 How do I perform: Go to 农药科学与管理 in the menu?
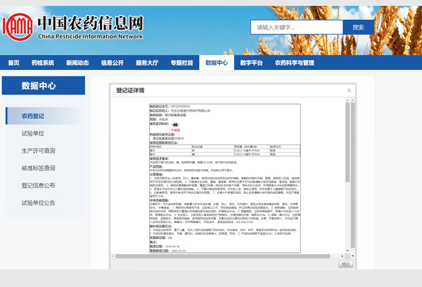294,63
